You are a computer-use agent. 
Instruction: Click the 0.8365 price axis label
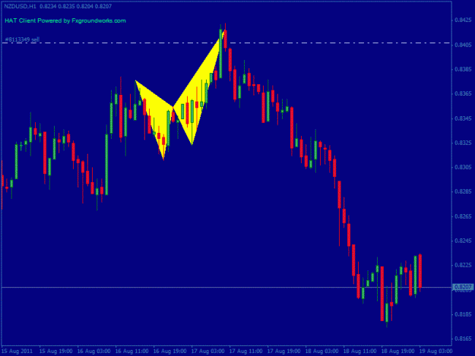click(x=463, y=94)
